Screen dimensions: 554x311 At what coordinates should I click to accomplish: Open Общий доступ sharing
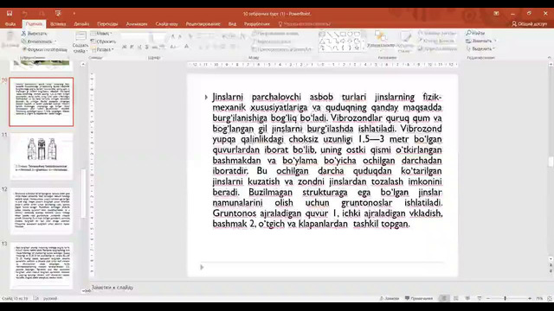click(x=529, y=24)
